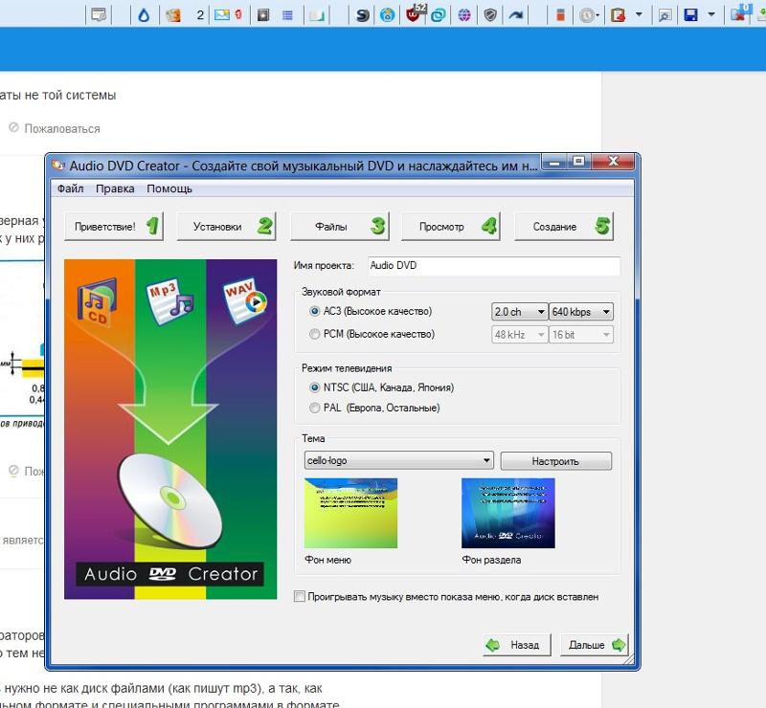Click the Настроить theme button
Image resolution: width=766 pixels, height=708 pixels.
pyautogui.click(x=556, y=461)
